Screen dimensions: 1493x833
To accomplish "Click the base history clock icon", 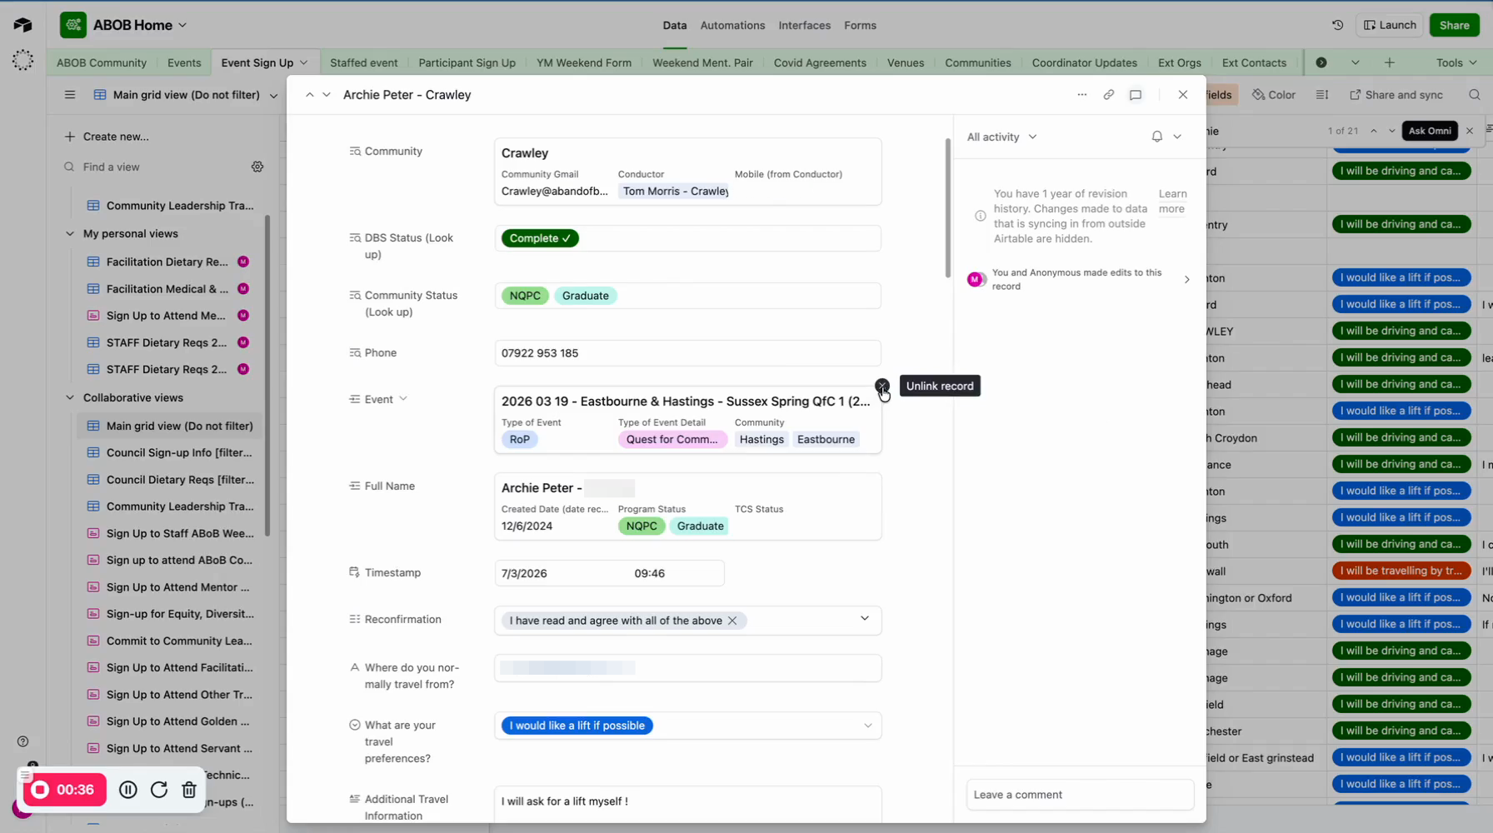I will (1337, 25).
